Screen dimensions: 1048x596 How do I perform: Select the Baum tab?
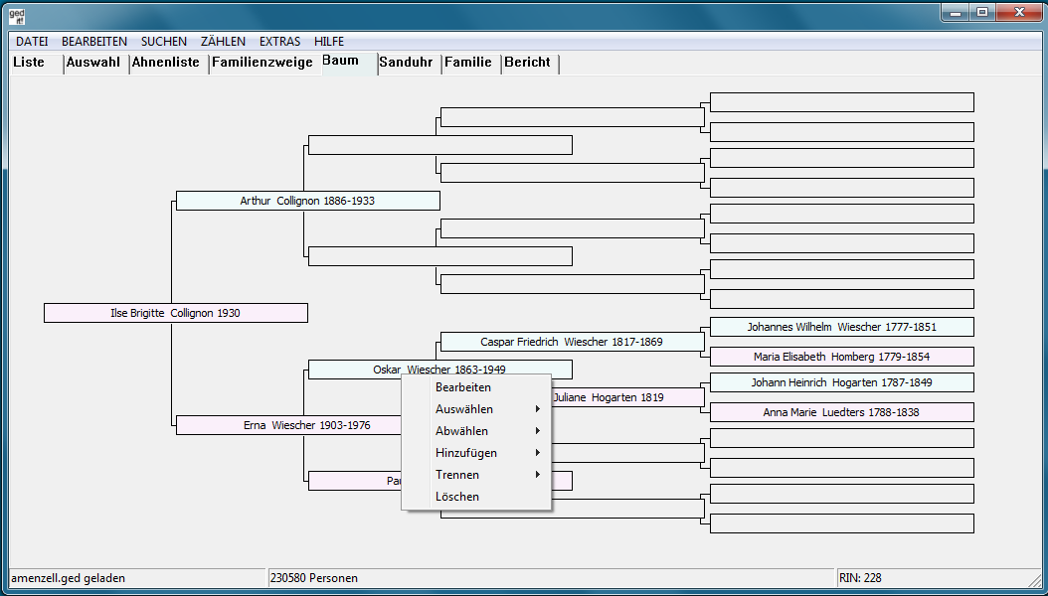(350, 63)
